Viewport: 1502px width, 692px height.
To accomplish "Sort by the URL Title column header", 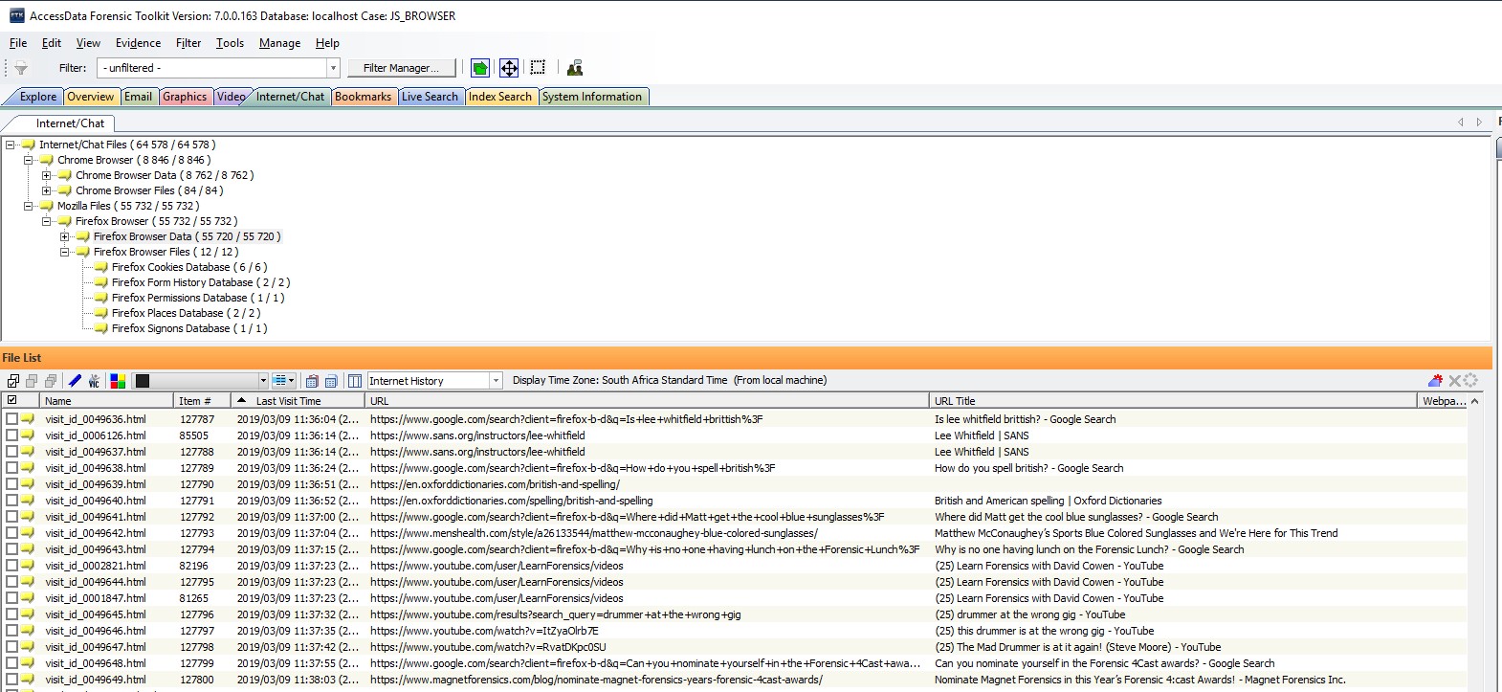I will (x=1172, y=401).
